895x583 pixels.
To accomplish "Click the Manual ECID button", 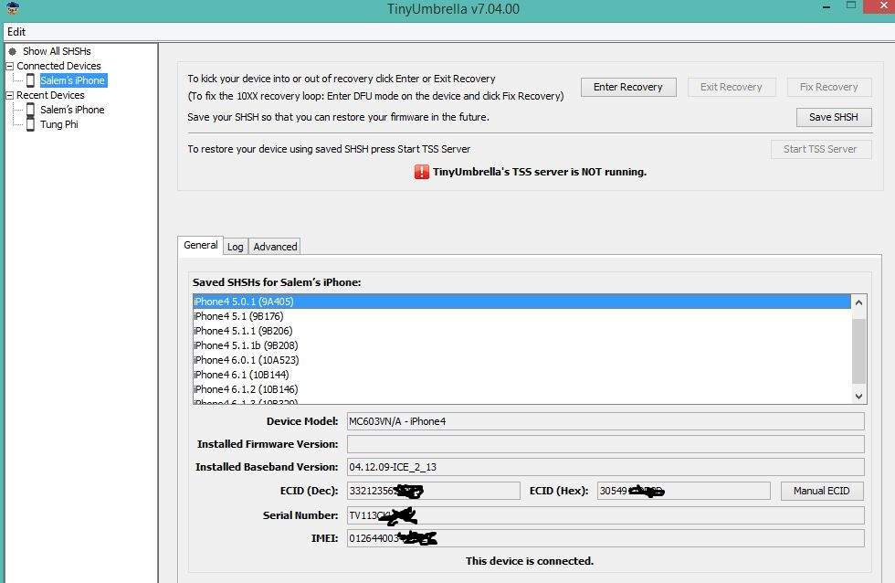I will 821,491.
